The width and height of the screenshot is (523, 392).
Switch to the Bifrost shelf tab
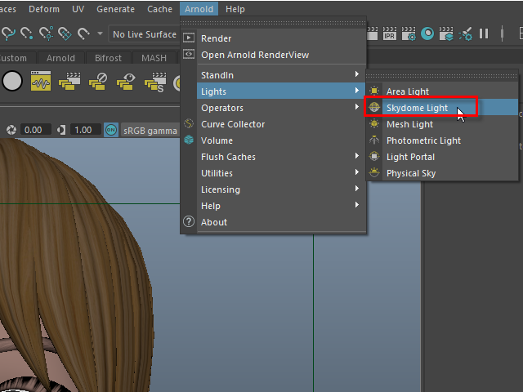107,58
